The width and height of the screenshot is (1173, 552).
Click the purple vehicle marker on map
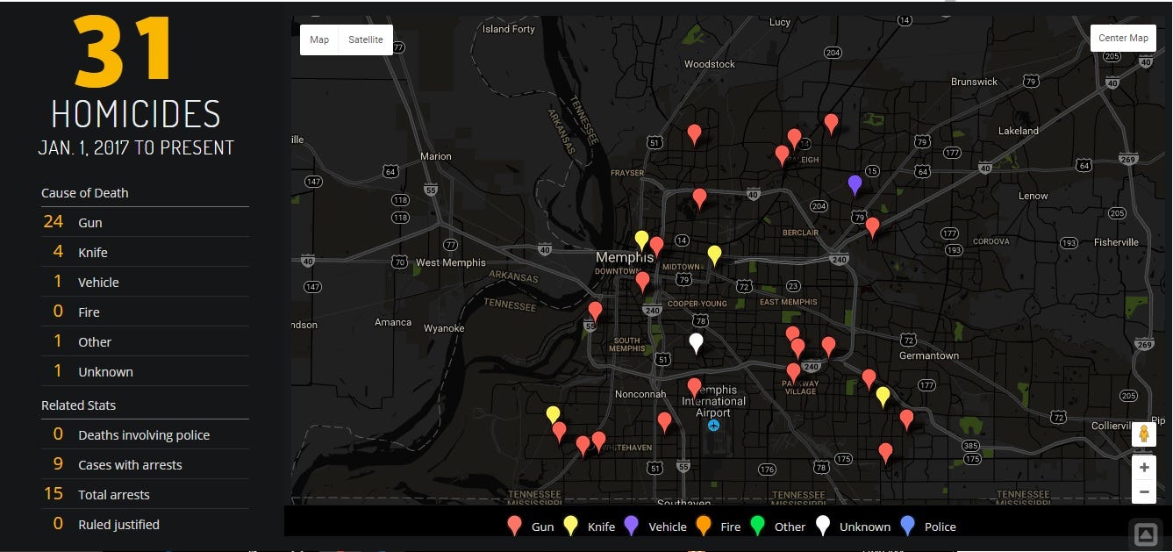(855, 184)
